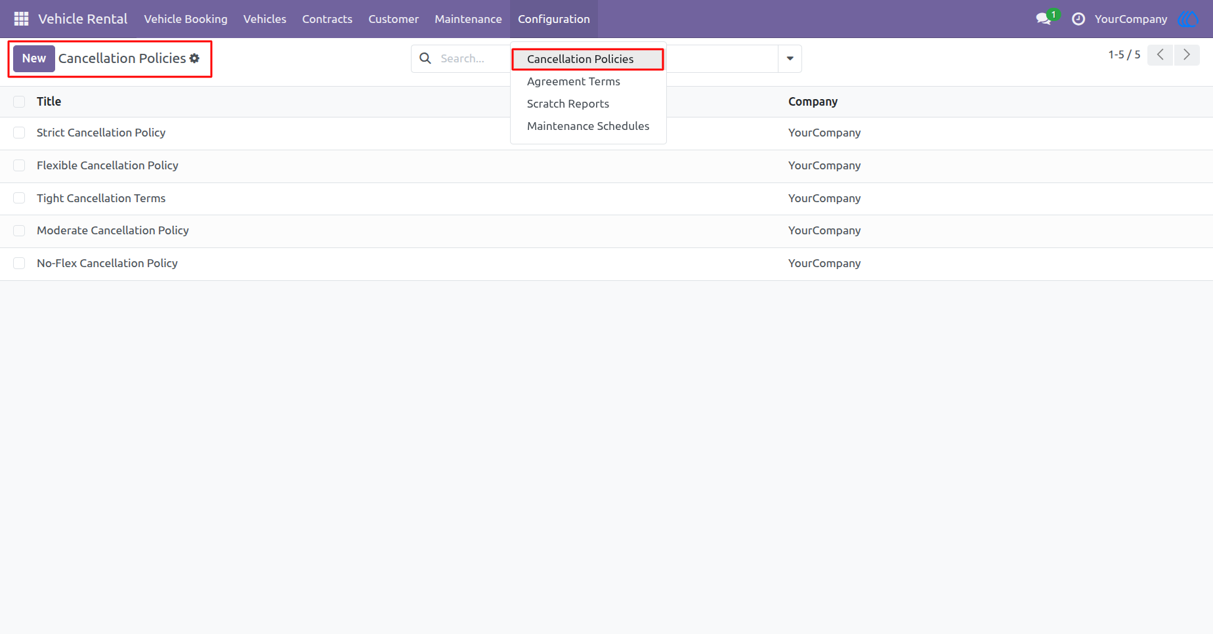Open the activities clock icon
Image resolution: width=1213 pixels, height=634 pixels.
click(1078, 19)
